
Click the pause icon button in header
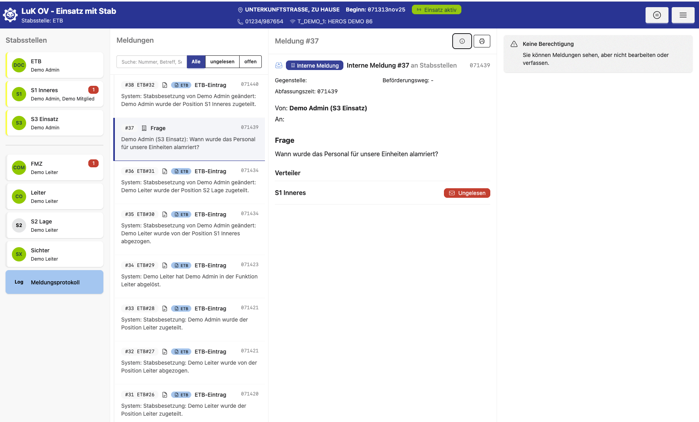click(x=657, y=15)
